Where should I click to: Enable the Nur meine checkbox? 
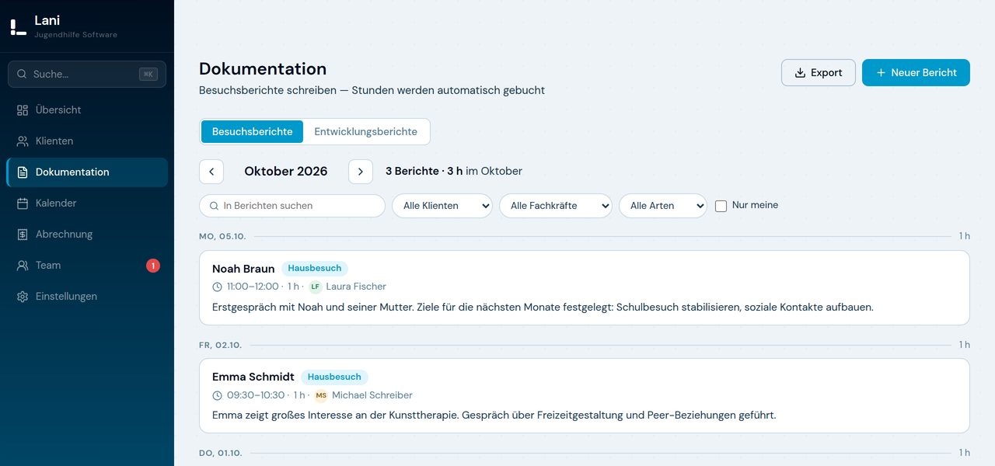coord(721,206)
